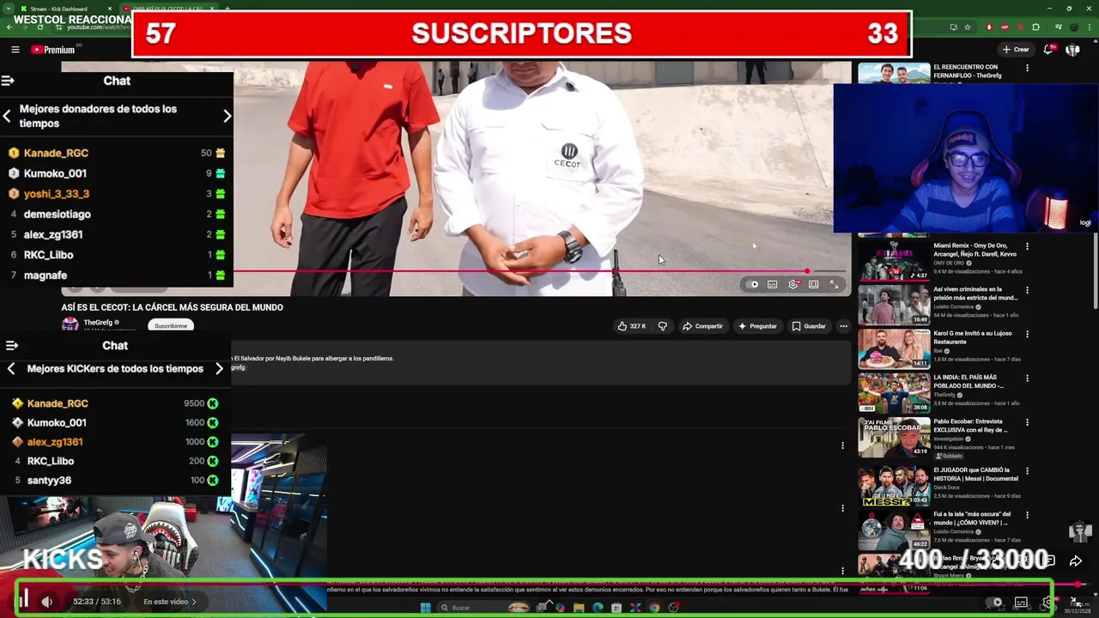The width and height of the screenshot is (1099, 618).
Task: Switch the upper player to theater mode
Action: tap(813, 284)
